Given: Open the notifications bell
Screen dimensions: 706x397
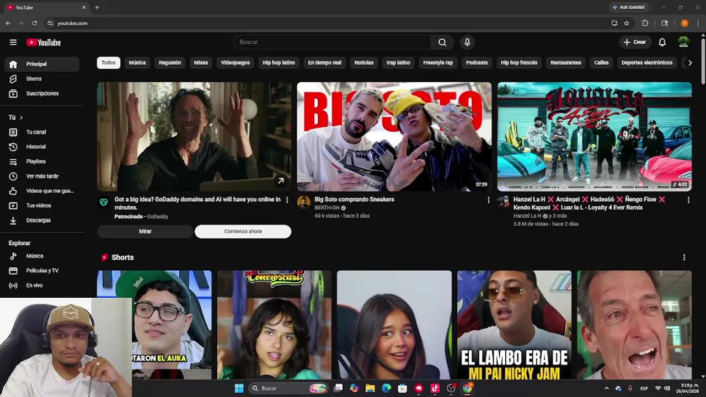Looking at the screenshot, I should click(x=662, y=42).
